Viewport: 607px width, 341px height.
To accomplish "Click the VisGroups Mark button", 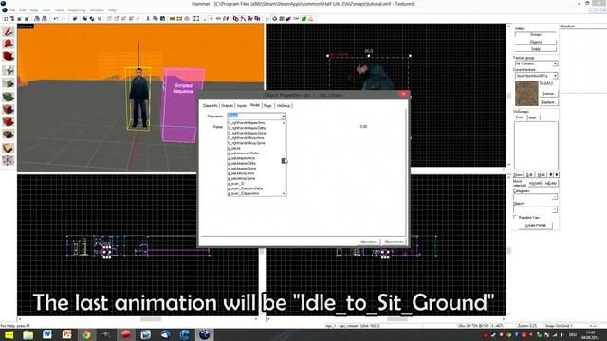I will pyautogui.click(x=542, y=175).
